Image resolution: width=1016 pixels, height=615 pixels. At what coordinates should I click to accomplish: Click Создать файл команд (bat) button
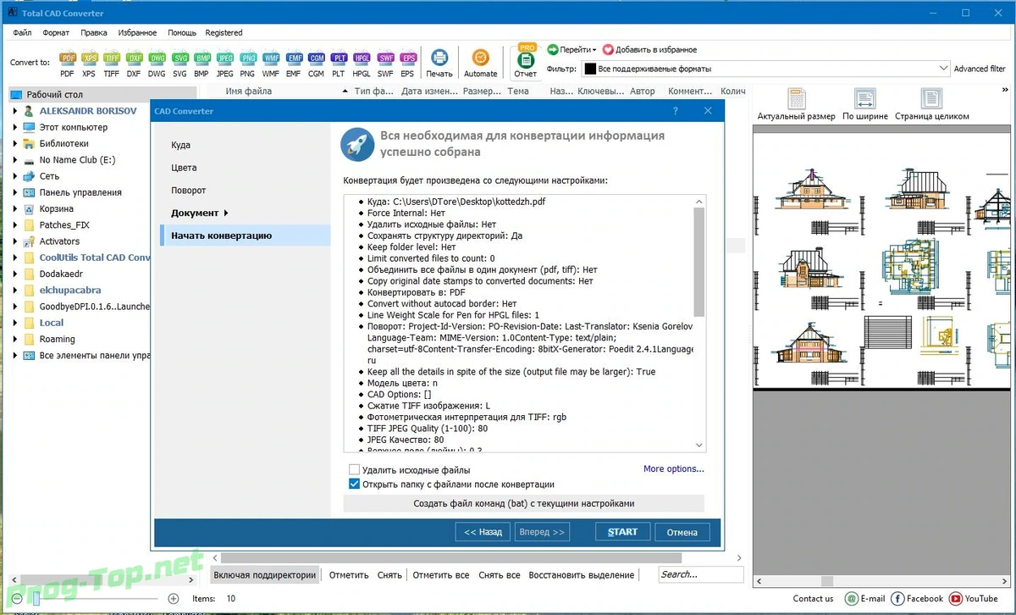524,503
